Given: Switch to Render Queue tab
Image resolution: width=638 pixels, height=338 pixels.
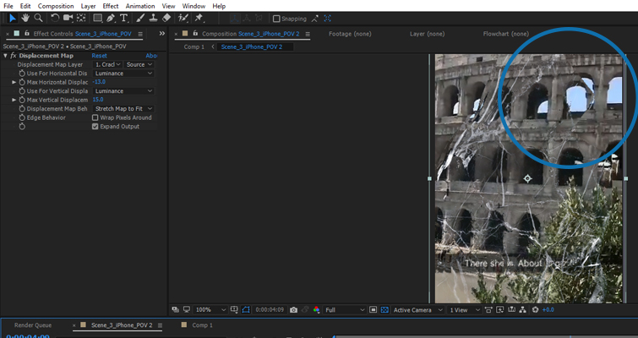Looking at the screenshot, I should click(31, 325).
